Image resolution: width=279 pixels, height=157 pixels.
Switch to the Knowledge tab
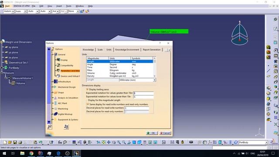click(88, 50)
